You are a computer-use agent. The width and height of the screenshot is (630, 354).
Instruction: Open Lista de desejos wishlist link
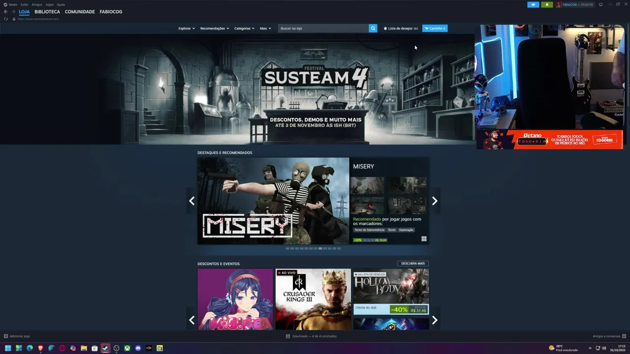401,29
